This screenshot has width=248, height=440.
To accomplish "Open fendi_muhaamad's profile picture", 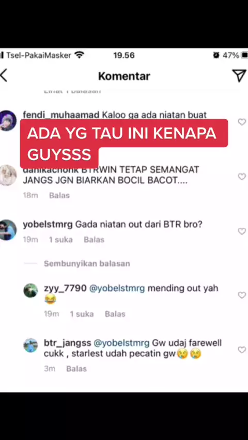I will coord(8,121).
